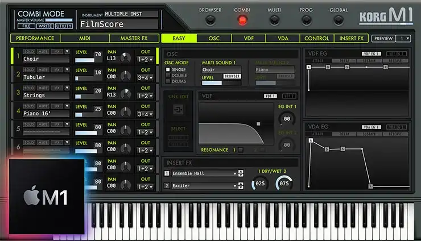Click the Tubular timbre pan knob

(125, 76)
